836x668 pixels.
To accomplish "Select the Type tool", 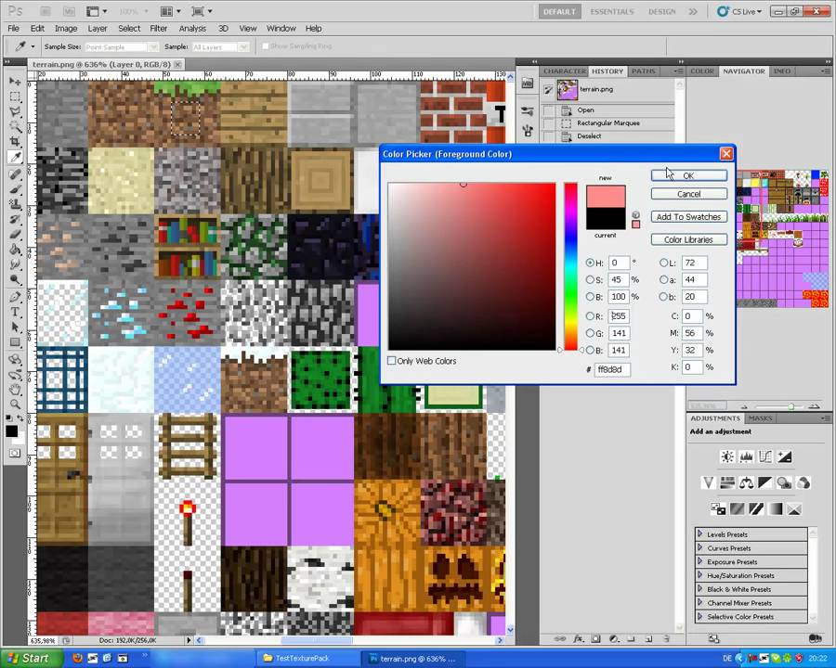I will (15, 312).
